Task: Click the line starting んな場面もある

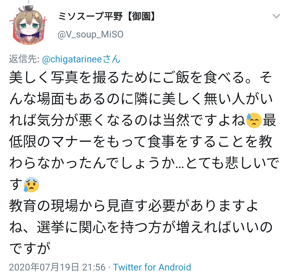Action: click(x=141, y=99)
